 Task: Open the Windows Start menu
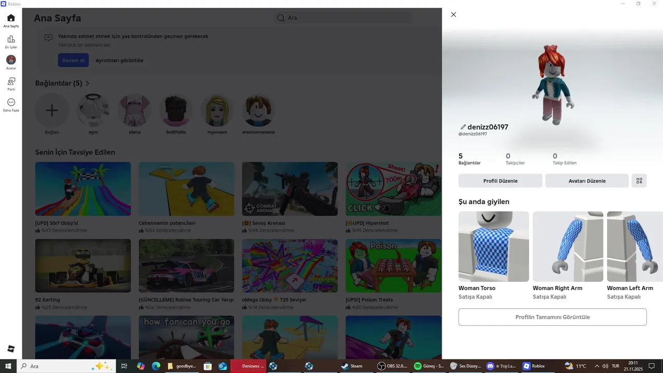8,366
